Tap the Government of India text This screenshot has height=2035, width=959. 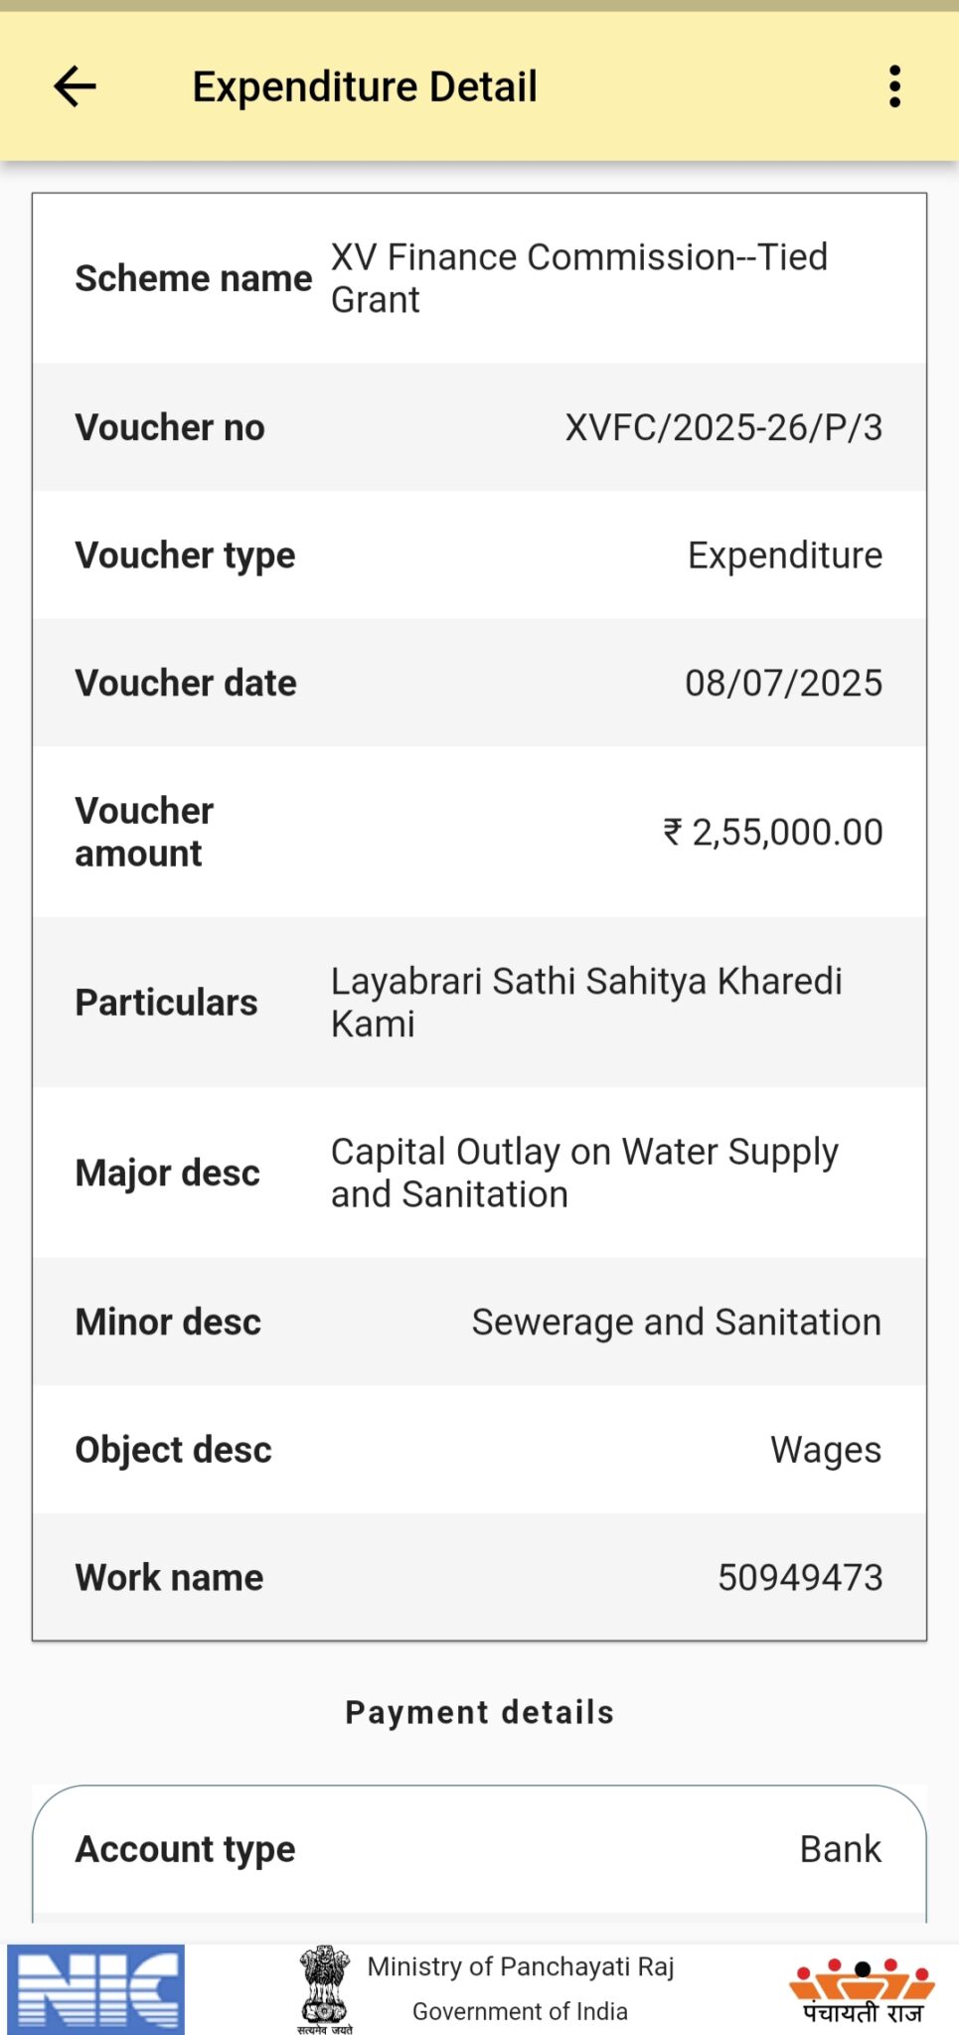coord(520,2011)
